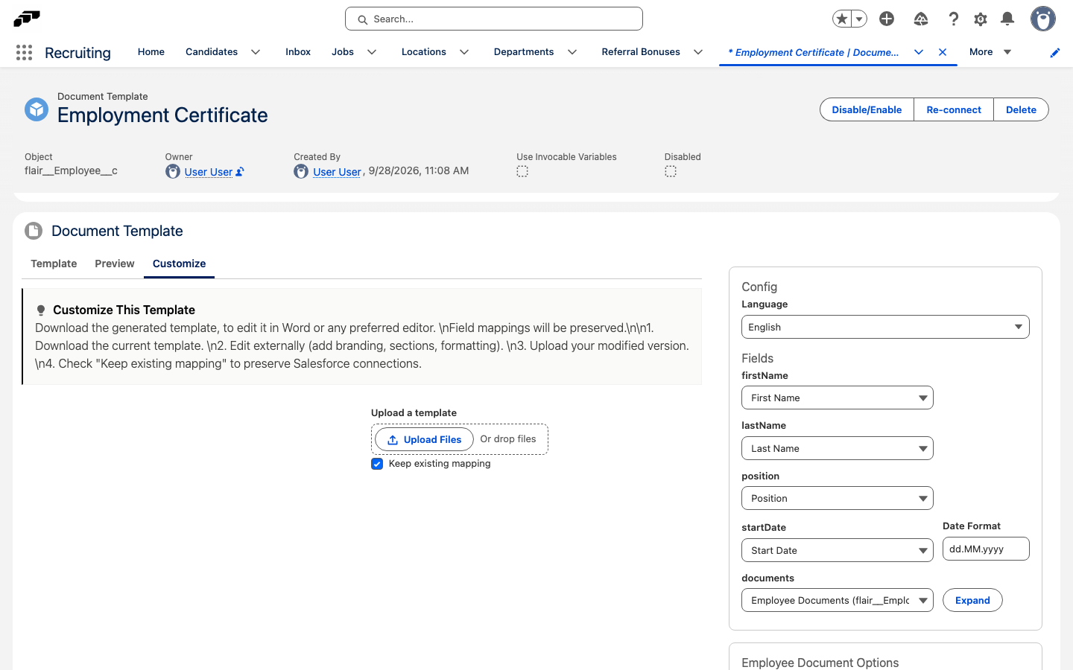The width and height of the screenshot is (1073, 670).
Task: Click the flair logo in header
Action: click(27, 19)
